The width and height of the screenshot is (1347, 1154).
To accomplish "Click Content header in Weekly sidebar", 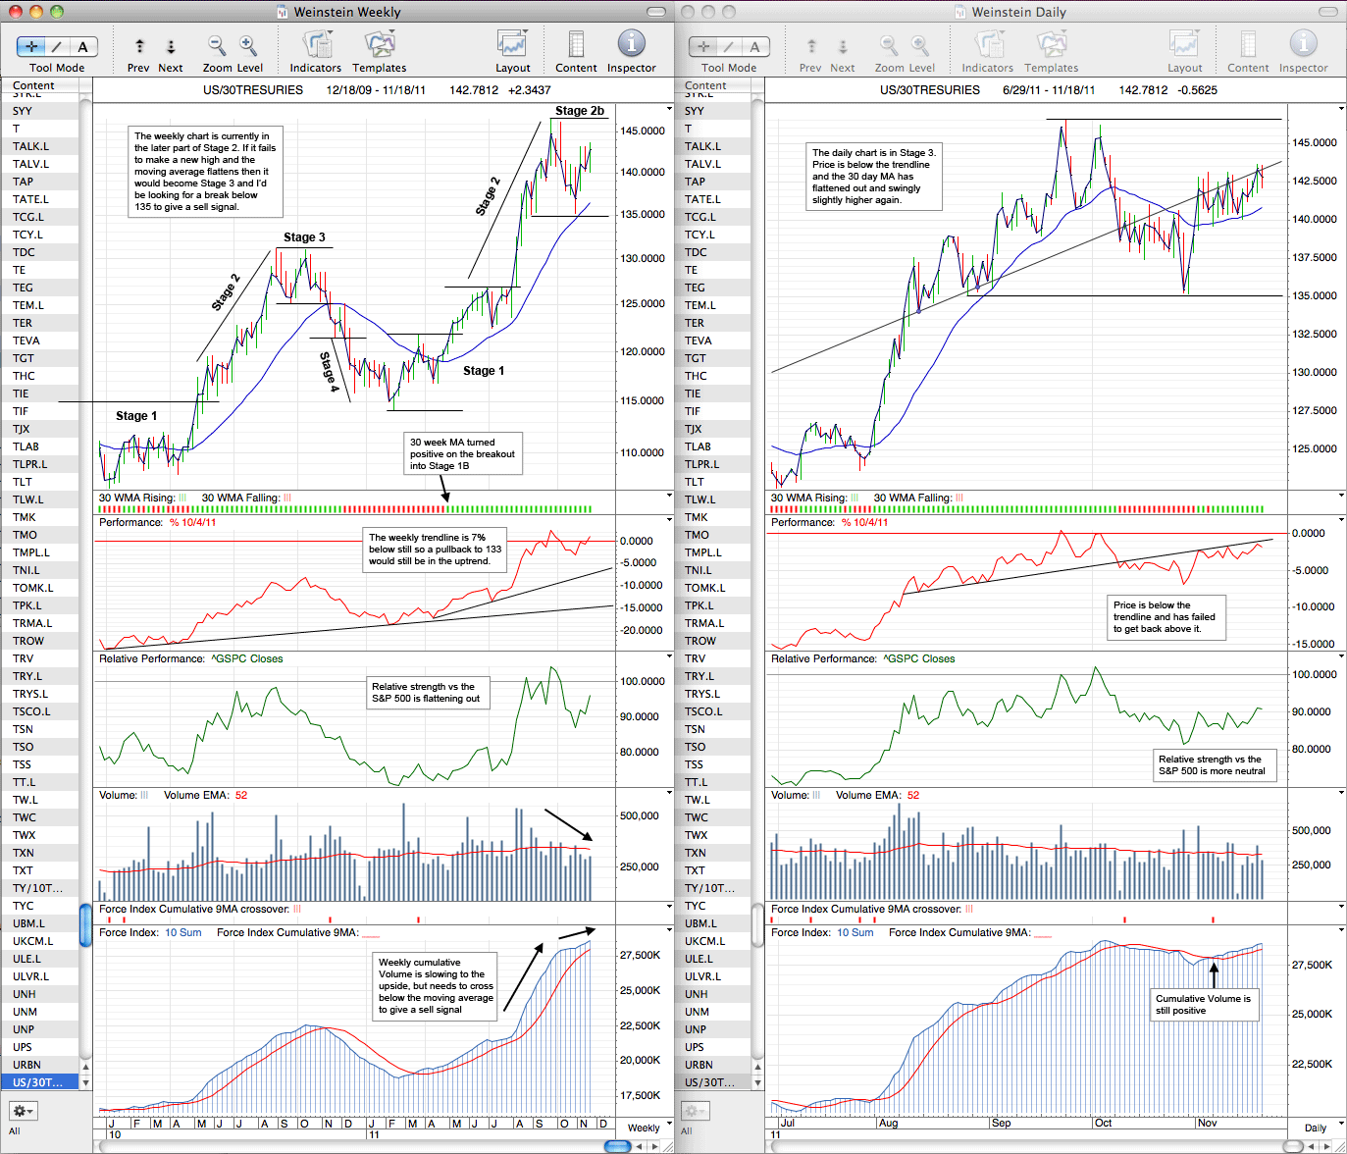I will [x=39, y=85].
